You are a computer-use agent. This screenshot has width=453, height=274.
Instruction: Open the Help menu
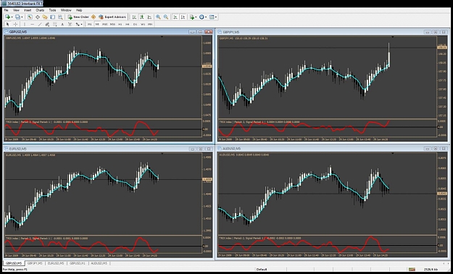[79, 10]
